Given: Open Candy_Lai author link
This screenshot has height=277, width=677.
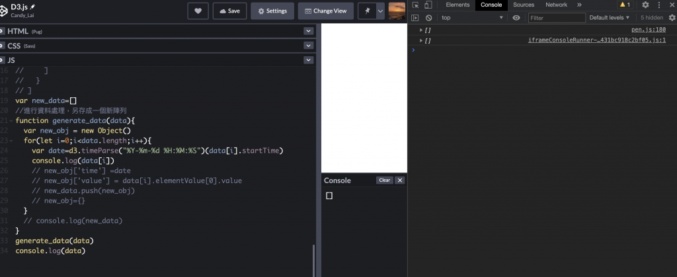Looking at the screenshot, I should click(x=23, y=15).
